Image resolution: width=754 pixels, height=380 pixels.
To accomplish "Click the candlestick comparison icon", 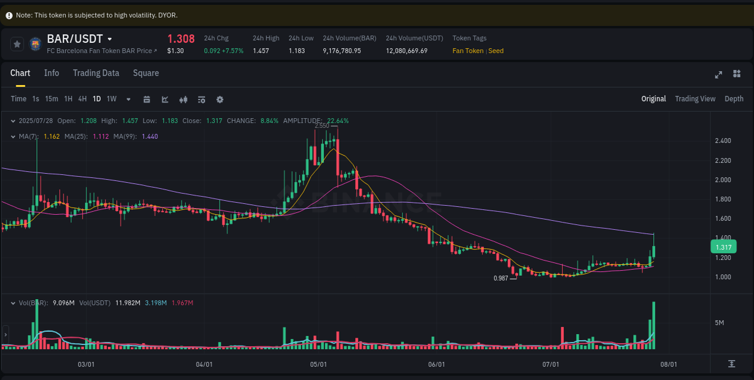I will (x=183, y=98).
